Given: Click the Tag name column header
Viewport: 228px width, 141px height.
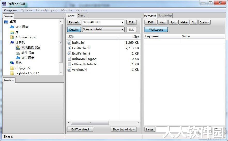Looking at the screenshot, I should coord(162,36).
